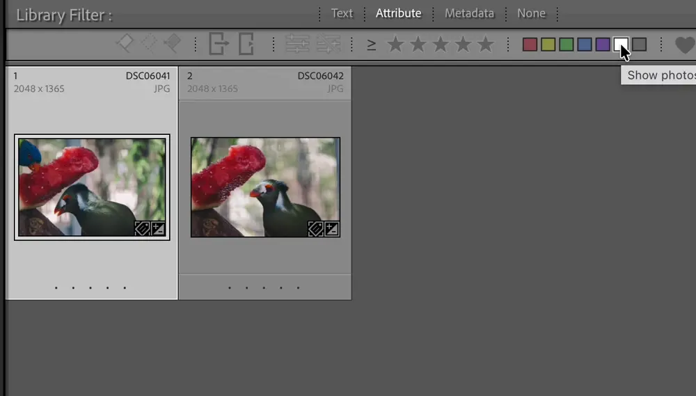The width and height of the screenshot is (696, 396).
Task: Open the rating comparison operator menu
Action: point(372,45)
